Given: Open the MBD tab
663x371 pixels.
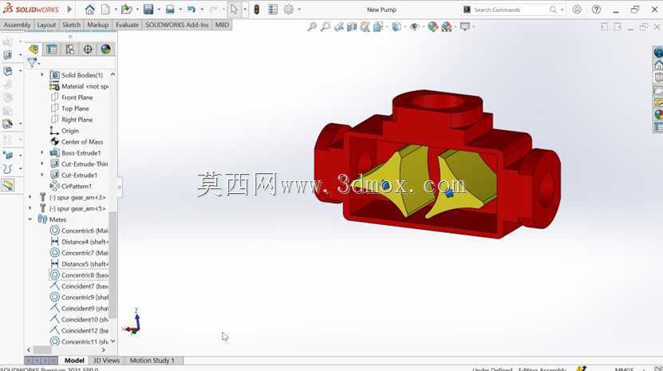Looking at the screenshot, I should pyautogui.click(x=222, y=25).
